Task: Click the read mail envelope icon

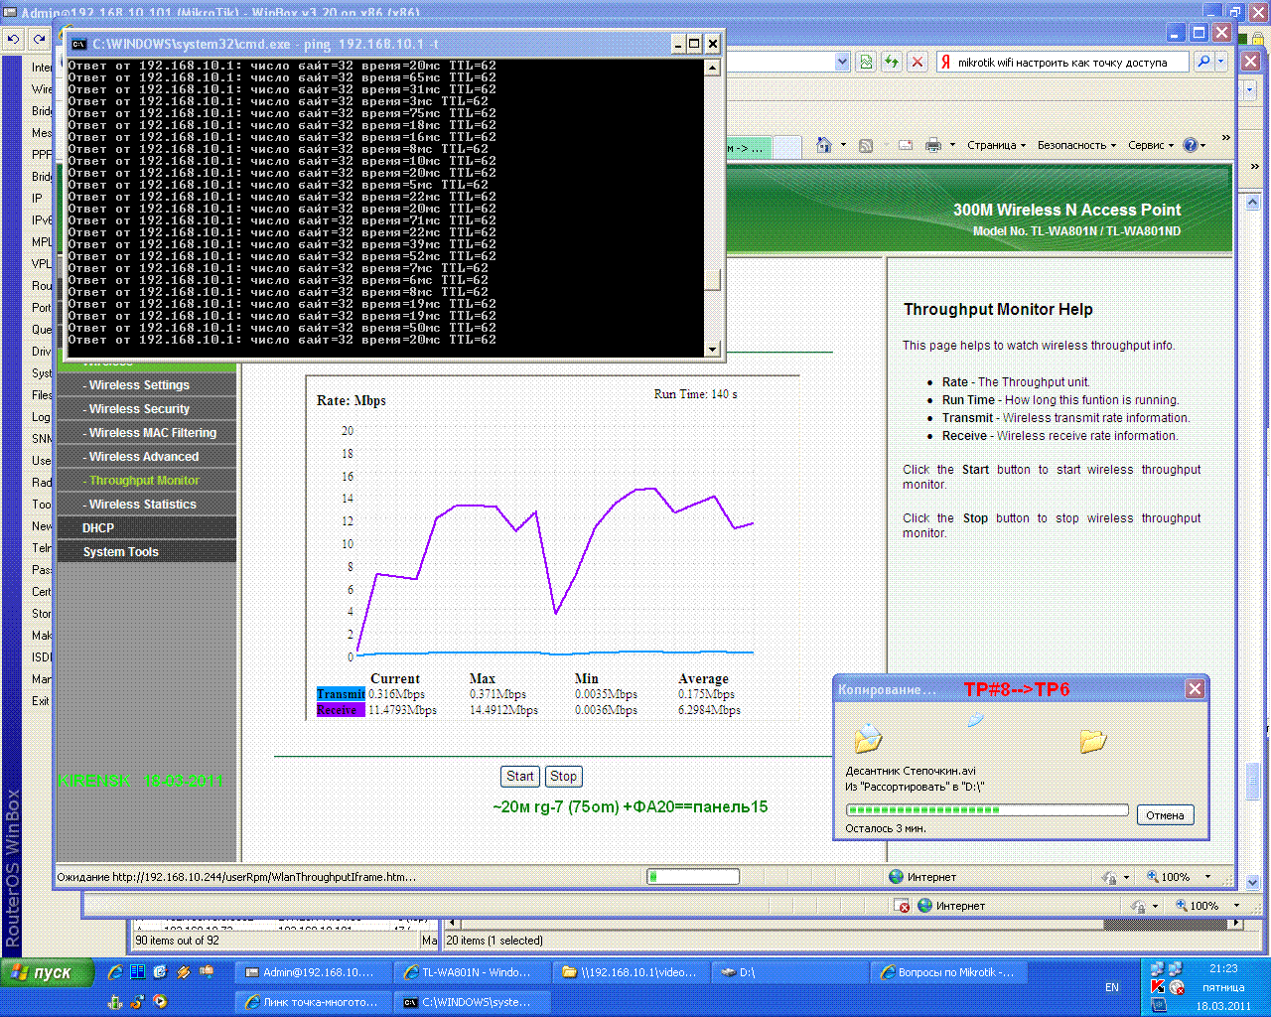Action: click(x=905, y=145)
